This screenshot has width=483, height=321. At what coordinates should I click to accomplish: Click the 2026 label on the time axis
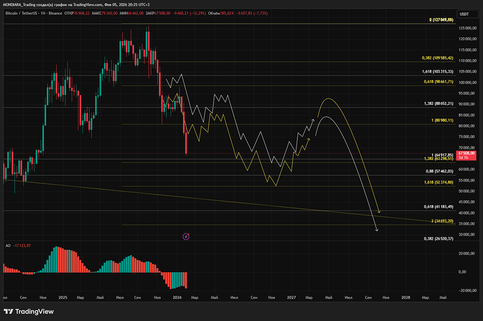point(177,298)
